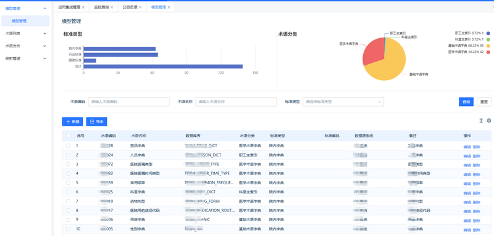Viewport: 494px width, 236px height.
Task: Click the 数据库表 column header
Action: pos(193,136)
